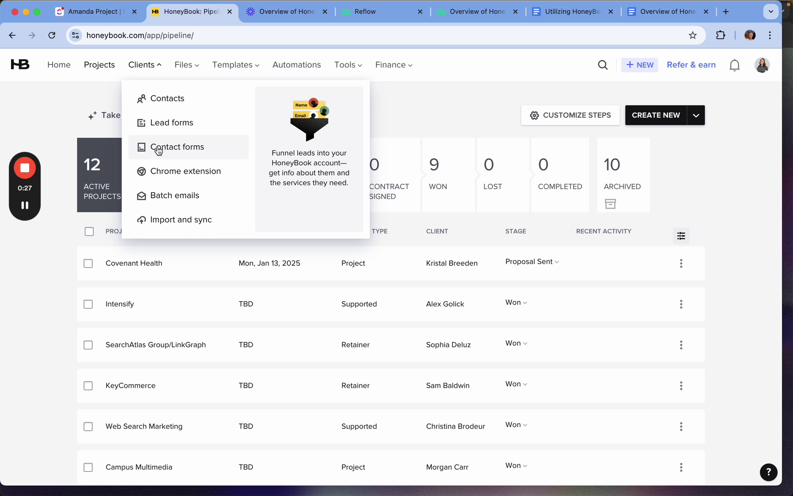Image resolution: width=793 pixels, height=496 pixels.
Task: Open the Covenant Health project
Action: click(134, 263)
